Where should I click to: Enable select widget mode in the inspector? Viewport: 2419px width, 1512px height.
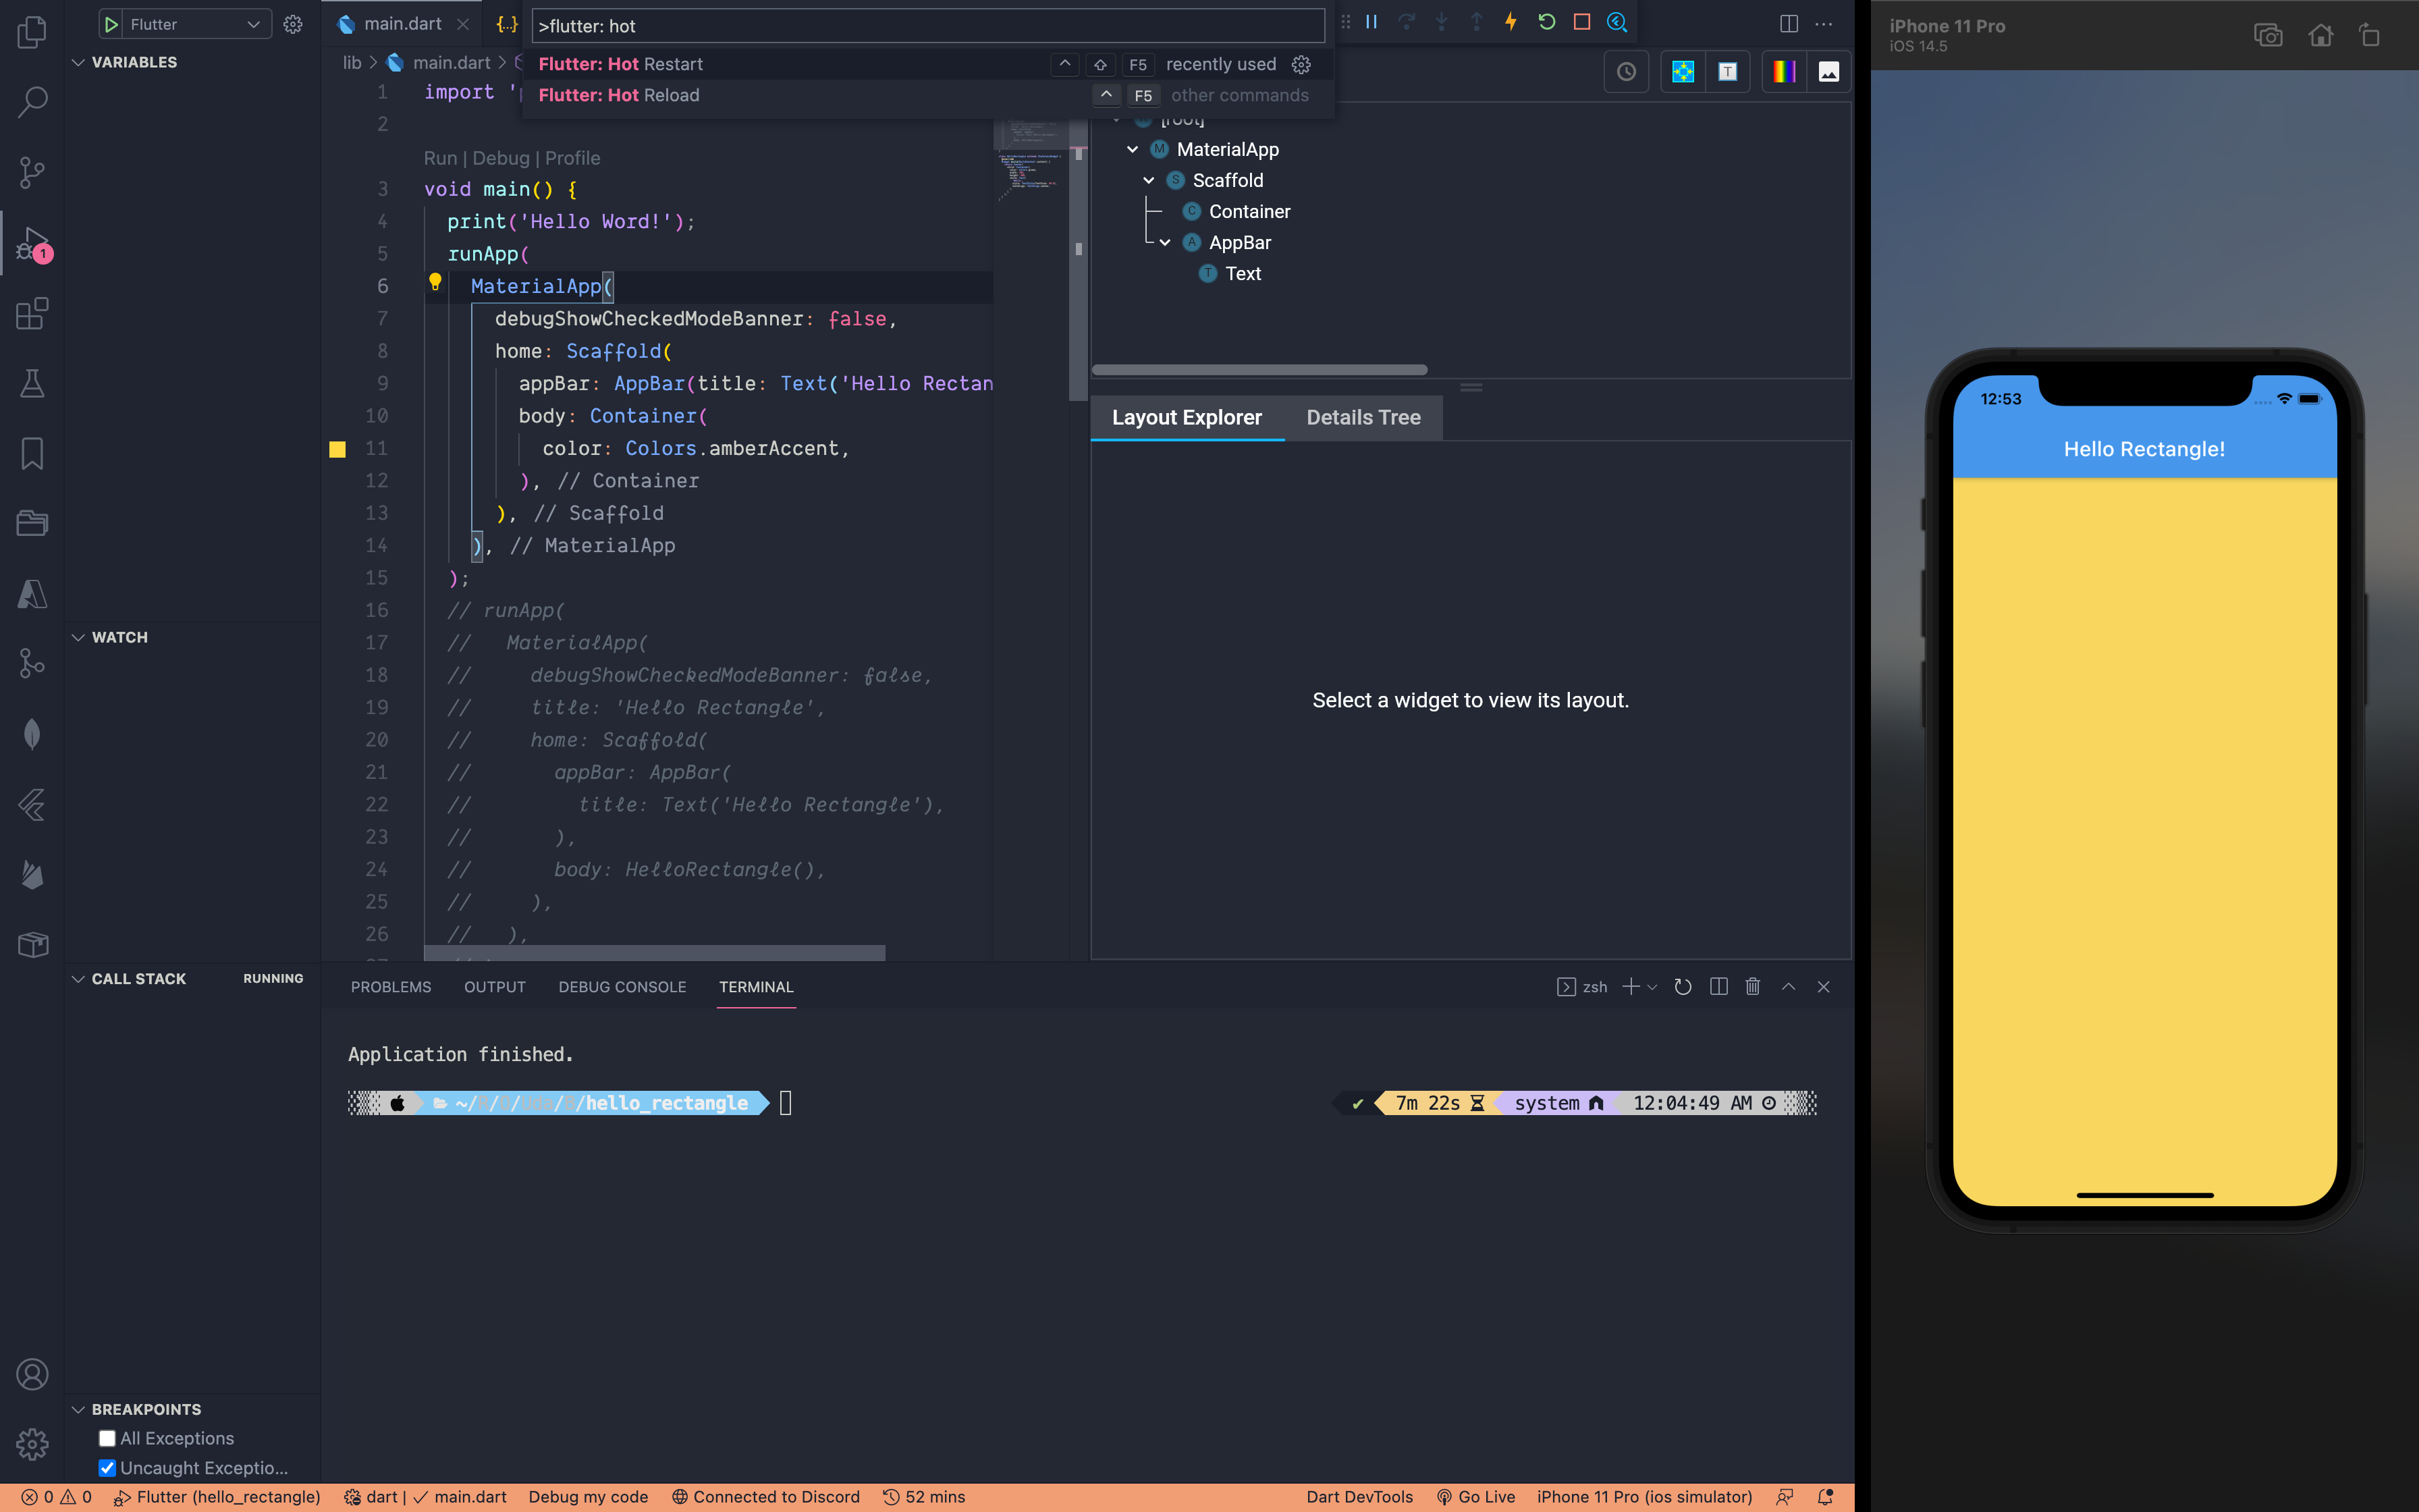click(x=1684, y=71)
